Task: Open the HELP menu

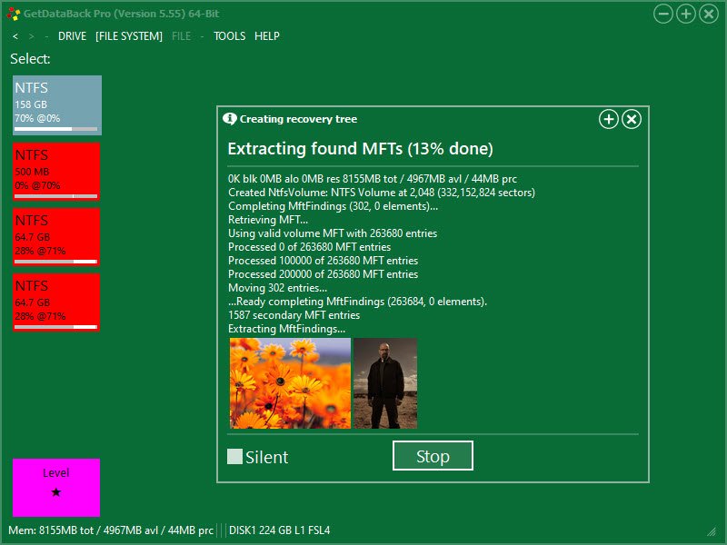Action: [267, 36]
